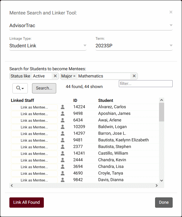
Task: Open the AdvisorTrac dropdown
Action: coord(171,26)
